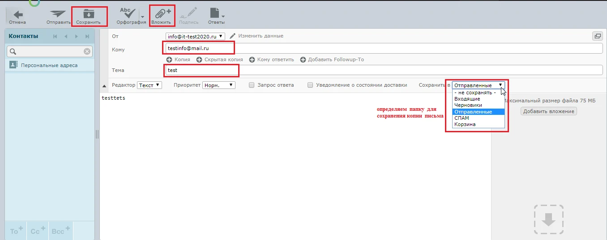
Task: Select Корзина from the save-to list
Action: click(x=465, y=124)
